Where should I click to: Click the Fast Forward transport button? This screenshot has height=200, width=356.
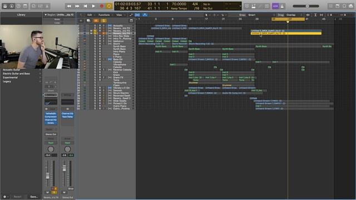coord(77,6)
